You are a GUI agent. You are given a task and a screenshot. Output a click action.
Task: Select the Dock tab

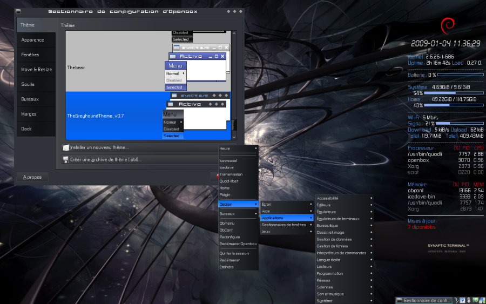point(36,129)
